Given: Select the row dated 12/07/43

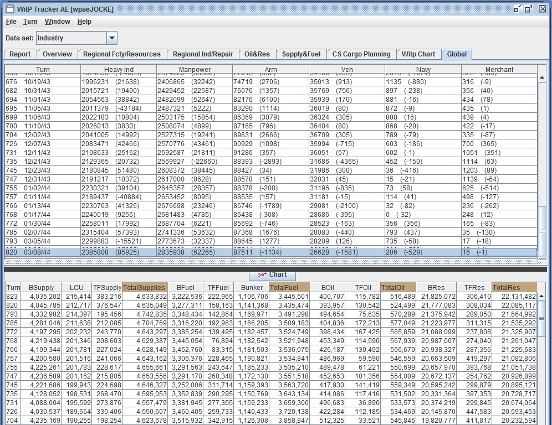Looking at the screenshot, I should (x=271, y=144).
